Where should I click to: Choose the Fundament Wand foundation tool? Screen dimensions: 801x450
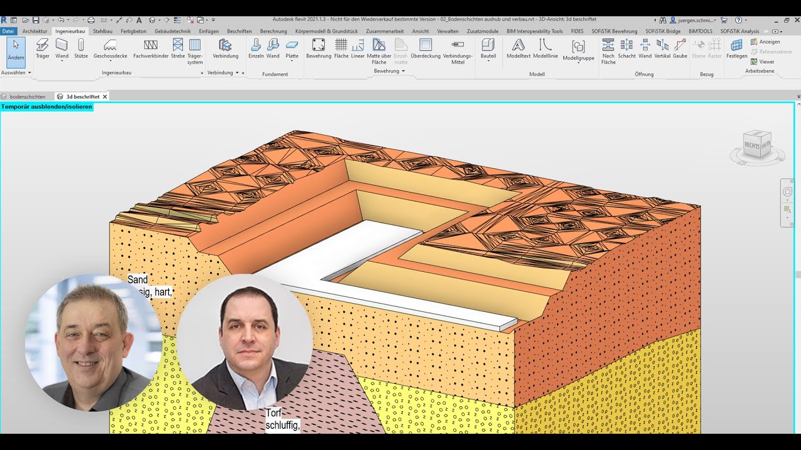(273, 48)
